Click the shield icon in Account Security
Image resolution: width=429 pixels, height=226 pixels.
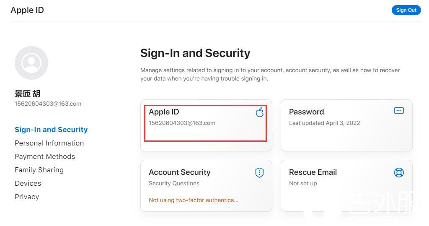click(259, 173)
